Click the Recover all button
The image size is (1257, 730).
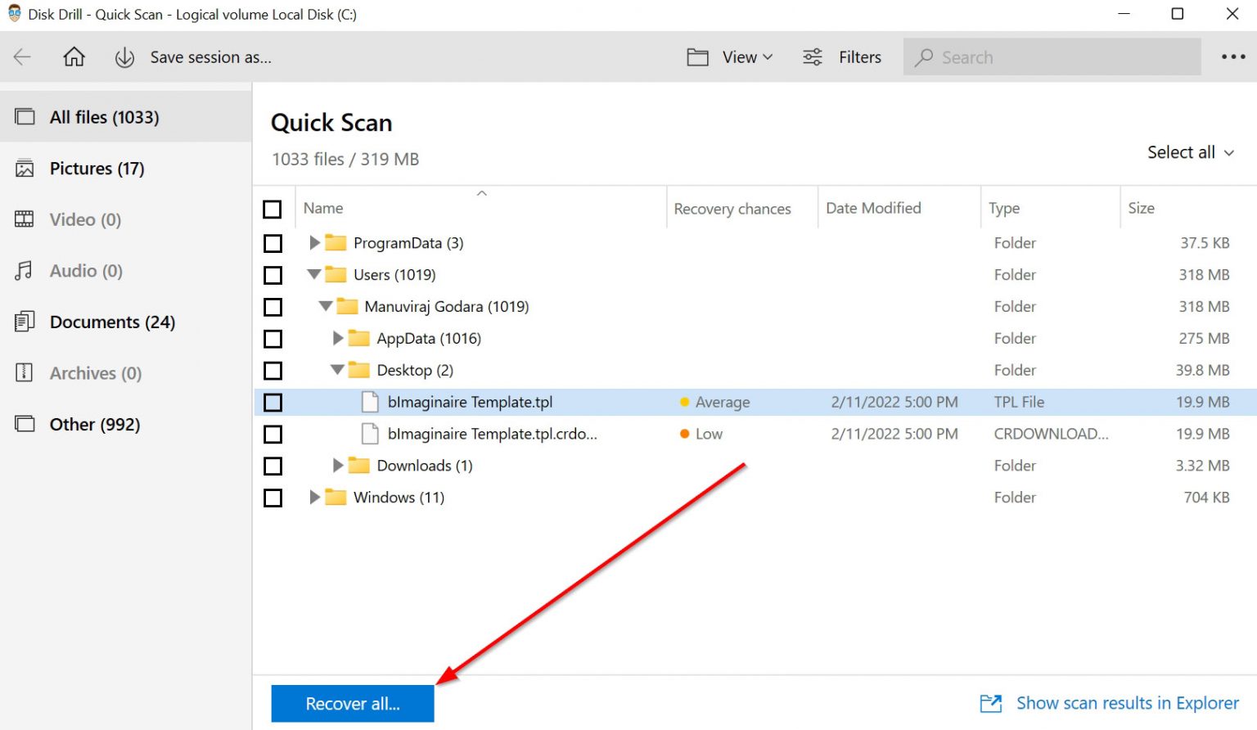353,704
